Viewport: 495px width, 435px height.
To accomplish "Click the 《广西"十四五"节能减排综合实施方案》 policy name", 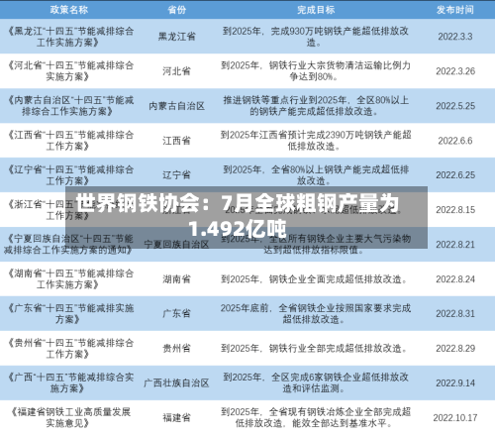I will [70, 382].
